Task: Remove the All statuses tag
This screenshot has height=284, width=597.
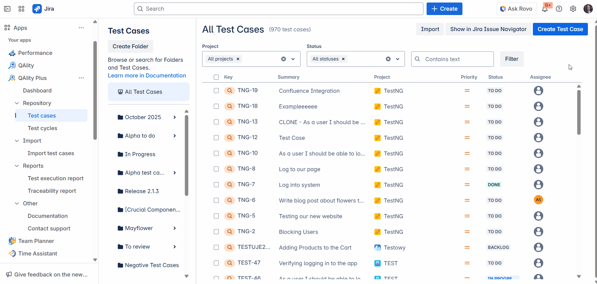Action: 343,59
